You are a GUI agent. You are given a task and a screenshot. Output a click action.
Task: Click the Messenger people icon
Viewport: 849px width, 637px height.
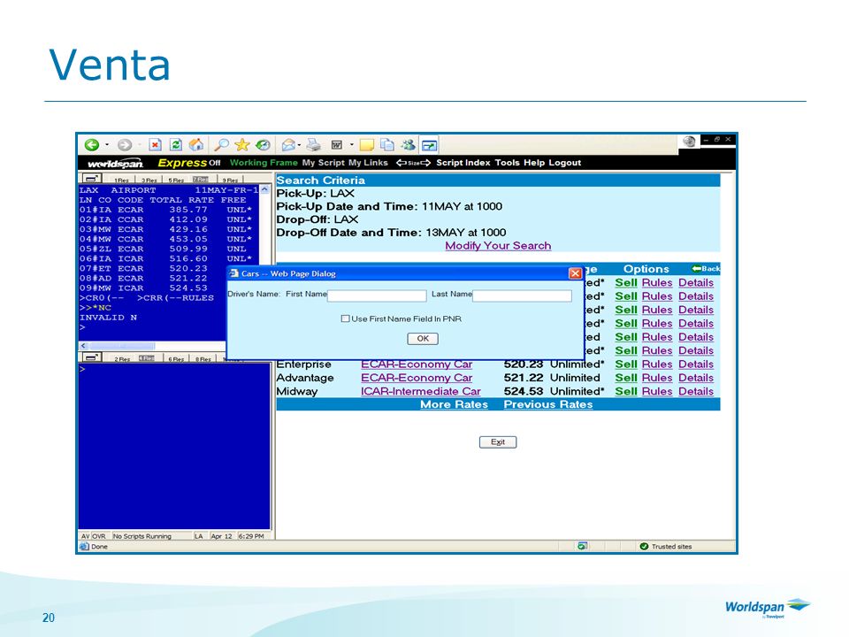click(x=409, y=144)
